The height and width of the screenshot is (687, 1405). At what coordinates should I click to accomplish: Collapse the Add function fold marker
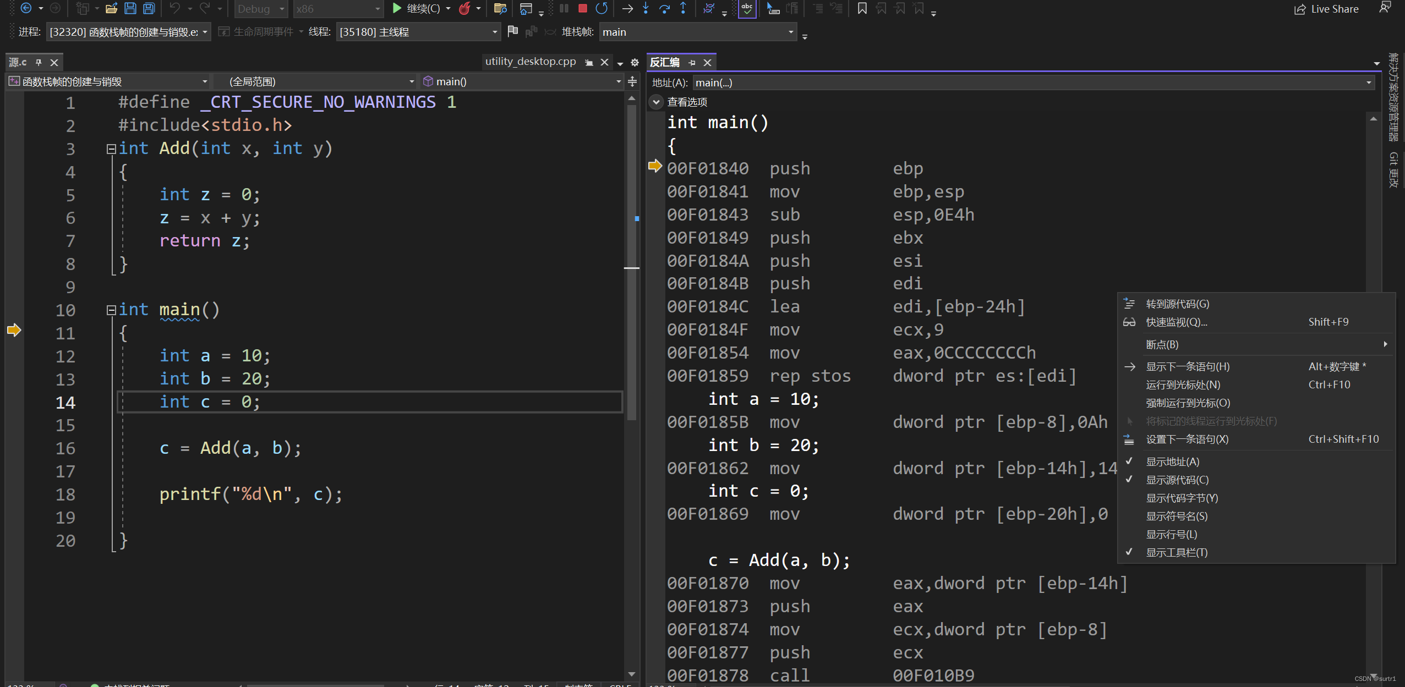(x=111, y=149)
